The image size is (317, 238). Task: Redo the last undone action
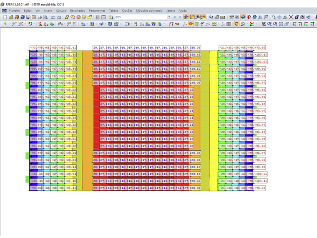59,17
